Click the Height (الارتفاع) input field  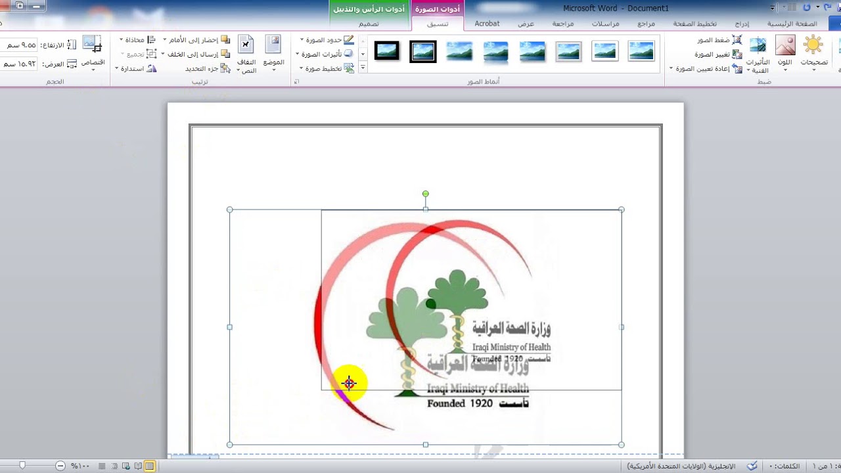[18, 45]
